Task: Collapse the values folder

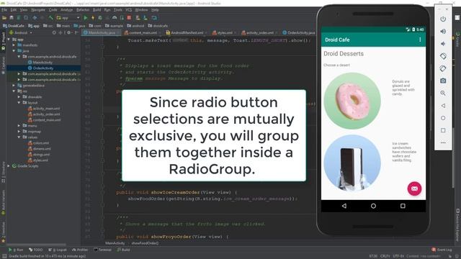Action: point(19,137)
